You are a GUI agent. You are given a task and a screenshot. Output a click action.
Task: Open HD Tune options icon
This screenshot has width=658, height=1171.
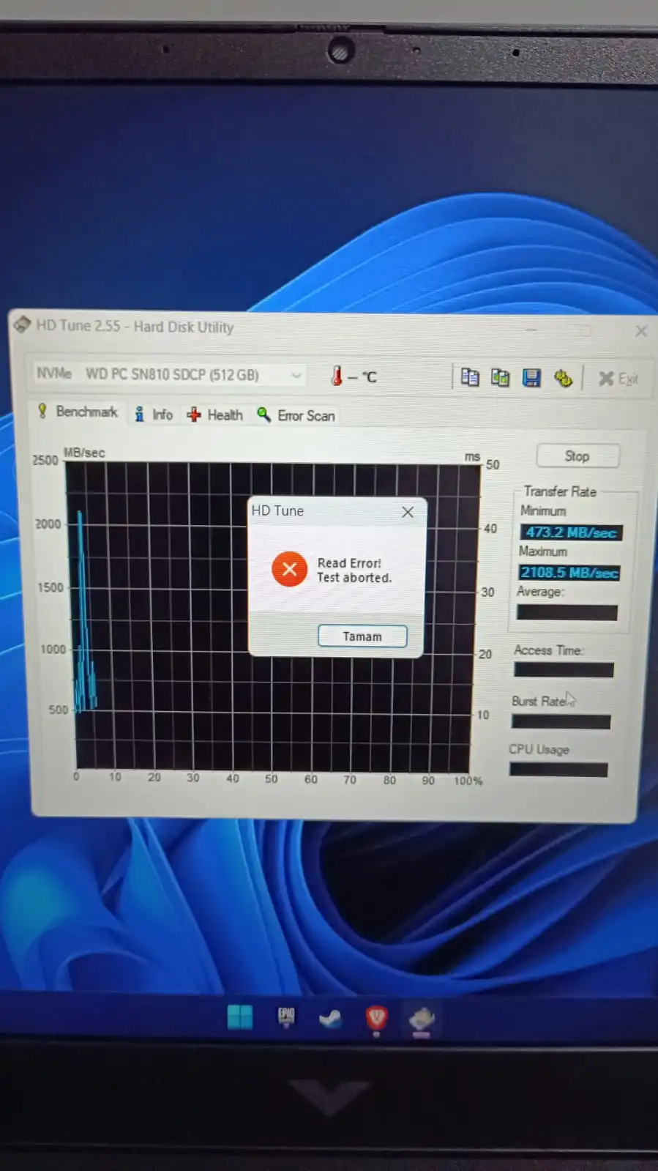(563, 378)
